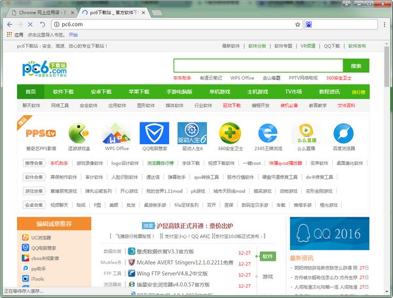
Task: Open the 360安全卫士 green cross icon
Action: (x=230, y=133)
